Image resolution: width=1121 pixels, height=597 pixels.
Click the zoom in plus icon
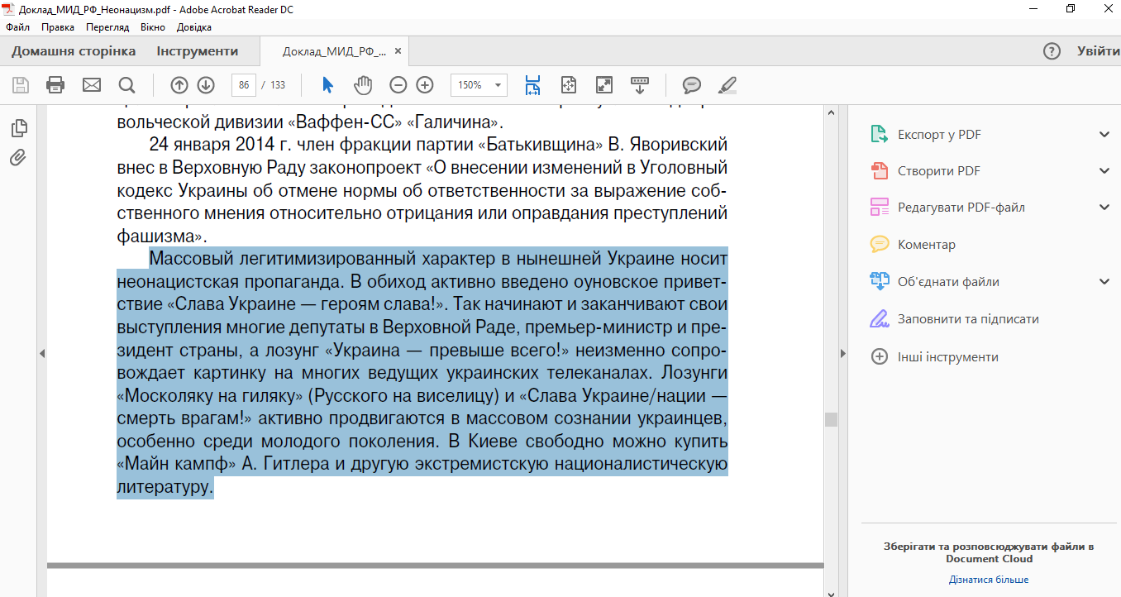point(425,85)
